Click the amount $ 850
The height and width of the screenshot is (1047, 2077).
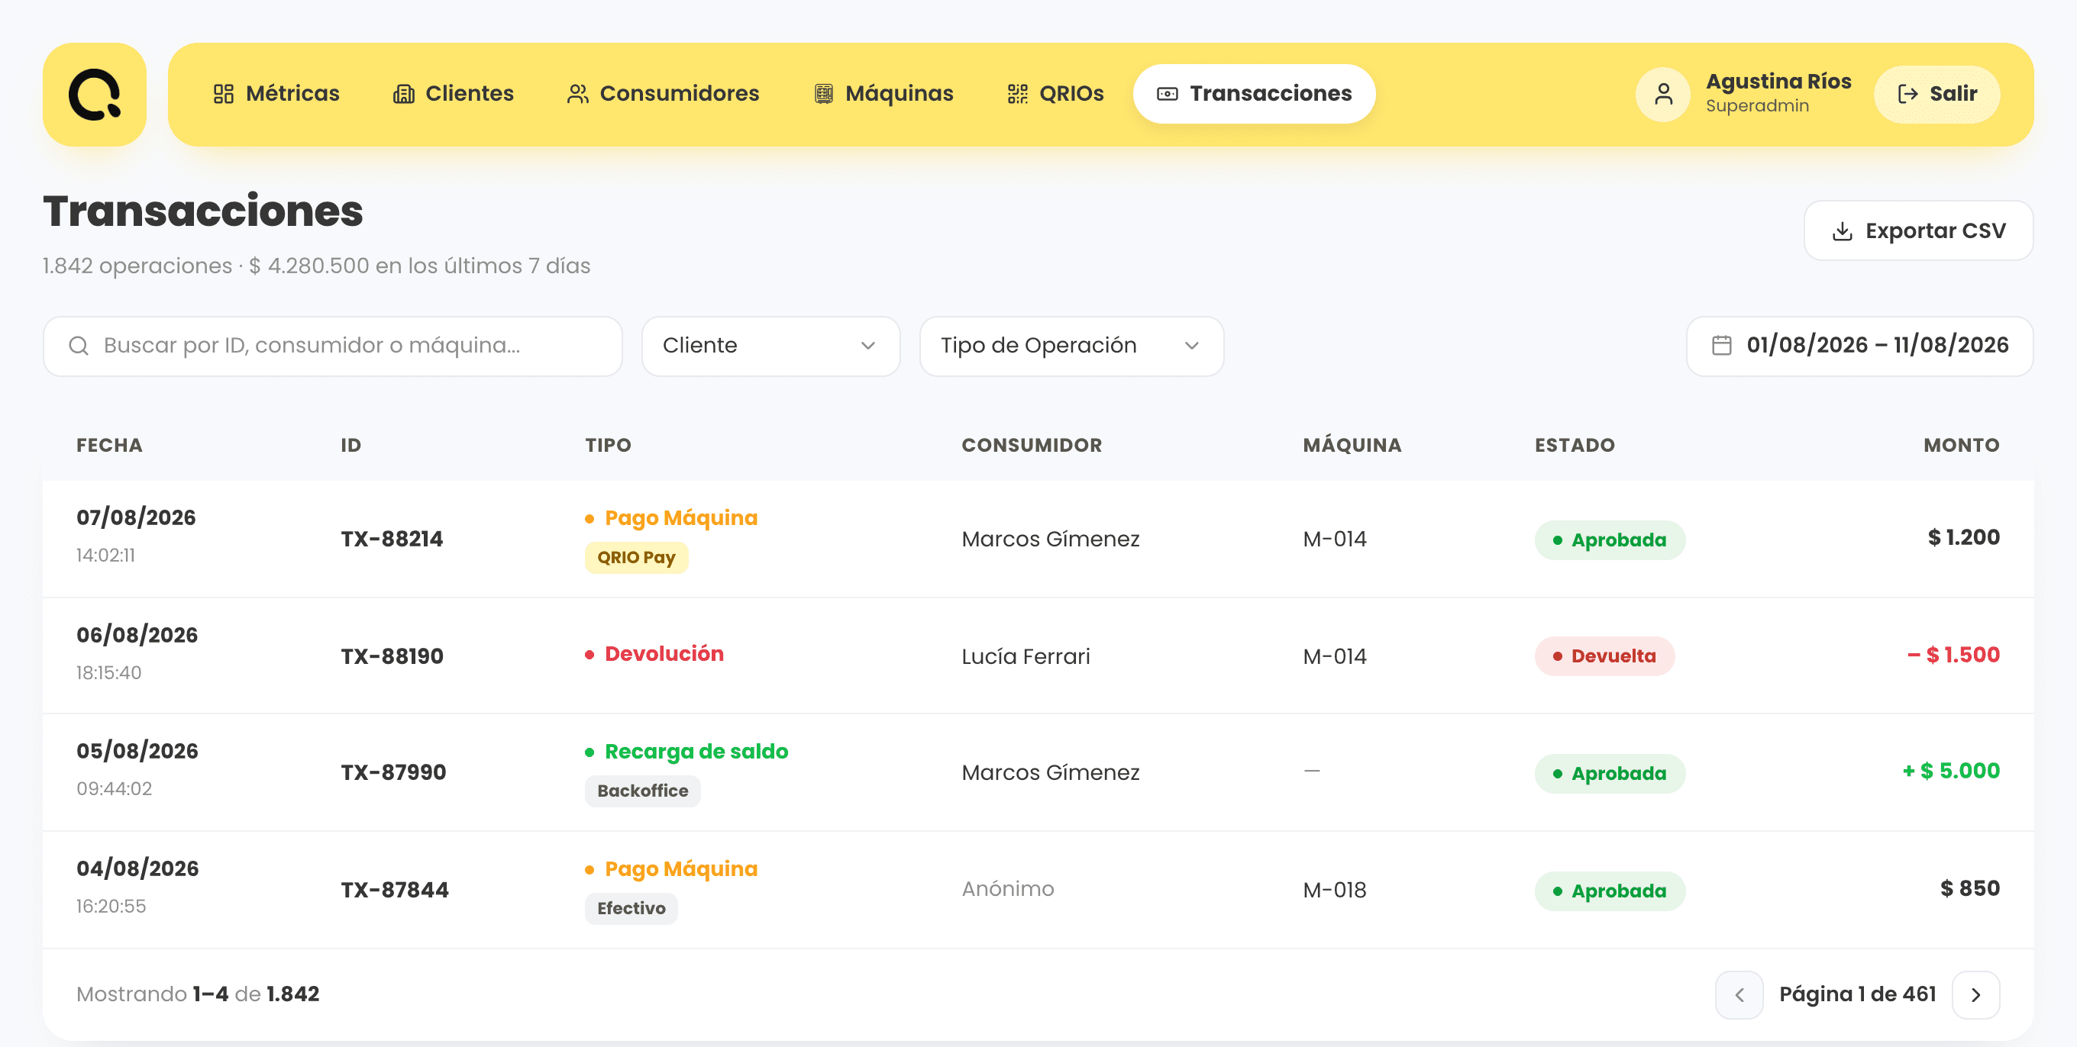click(1969, 889)
